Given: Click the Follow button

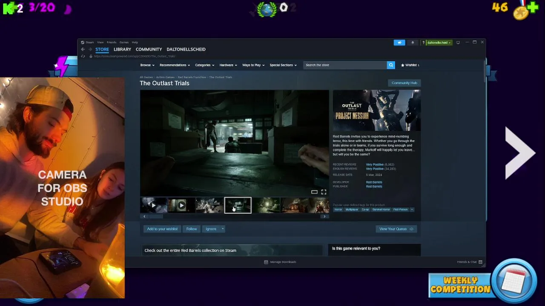Looking at the screenshot, I should (x=191, y=229).
